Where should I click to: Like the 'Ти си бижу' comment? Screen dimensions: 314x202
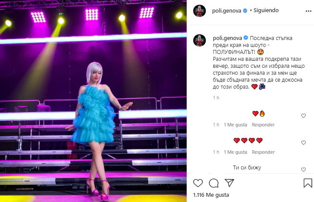pyautogui.click(x=304, y=169)
